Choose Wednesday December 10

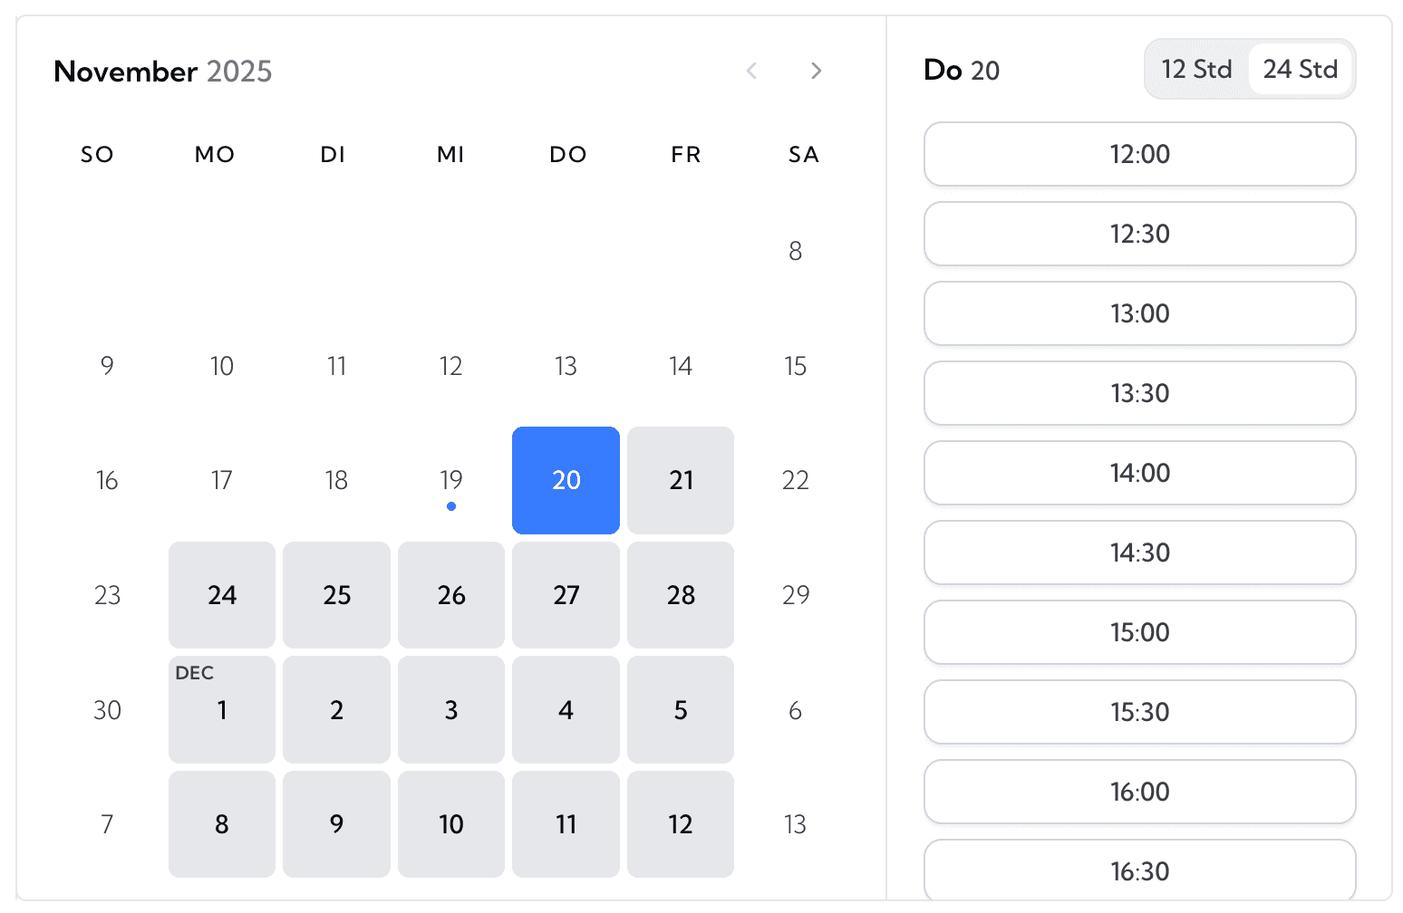coord(451,824)
